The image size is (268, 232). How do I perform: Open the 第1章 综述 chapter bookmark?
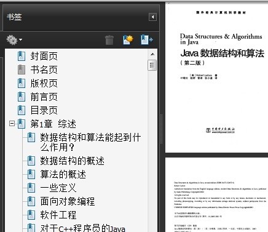tap(53, 124)
